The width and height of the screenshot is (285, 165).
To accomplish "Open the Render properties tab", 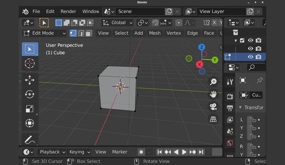I will click(230, 96).
